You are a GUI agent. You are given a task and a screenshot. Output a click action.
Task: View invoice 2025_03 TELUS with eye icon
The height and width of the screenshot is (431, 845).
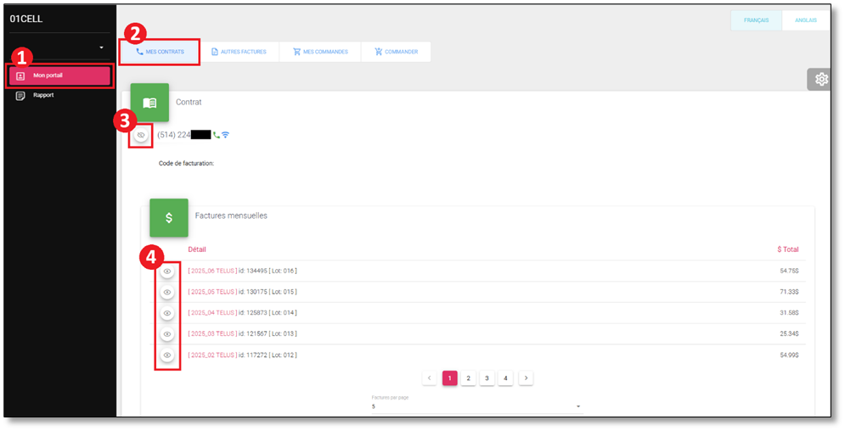167,334
